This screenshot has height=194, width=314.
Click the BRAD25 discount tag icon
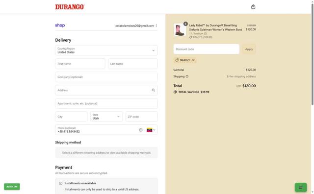pyautogui.click(x=177, y=60)
